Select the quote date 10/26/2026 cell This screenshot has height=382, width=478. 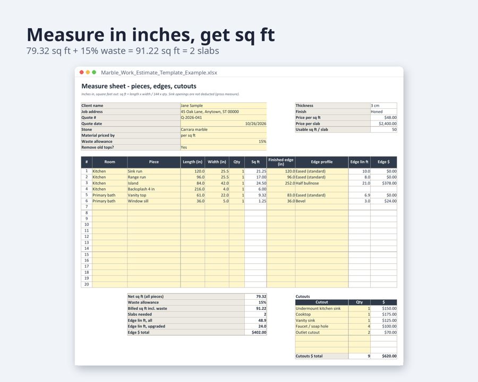pos(224,124)
